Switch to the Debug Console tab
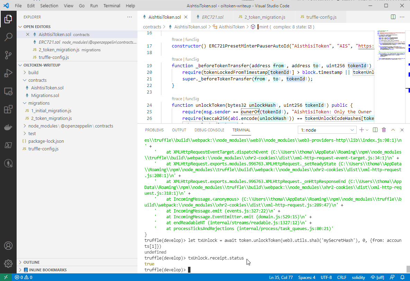The width and height of the screenshot is (410, 281). point(209,130)
